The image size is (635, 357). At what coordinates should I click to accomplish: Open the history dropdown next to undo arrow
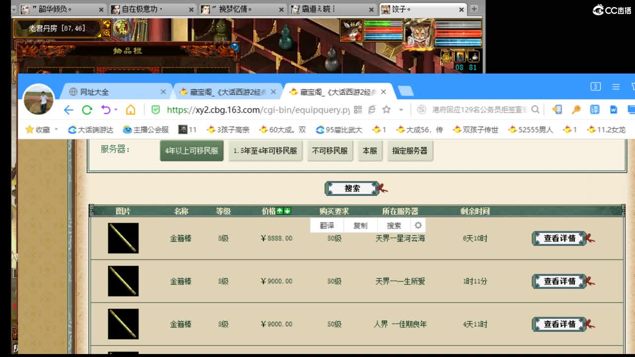[116, 110]
